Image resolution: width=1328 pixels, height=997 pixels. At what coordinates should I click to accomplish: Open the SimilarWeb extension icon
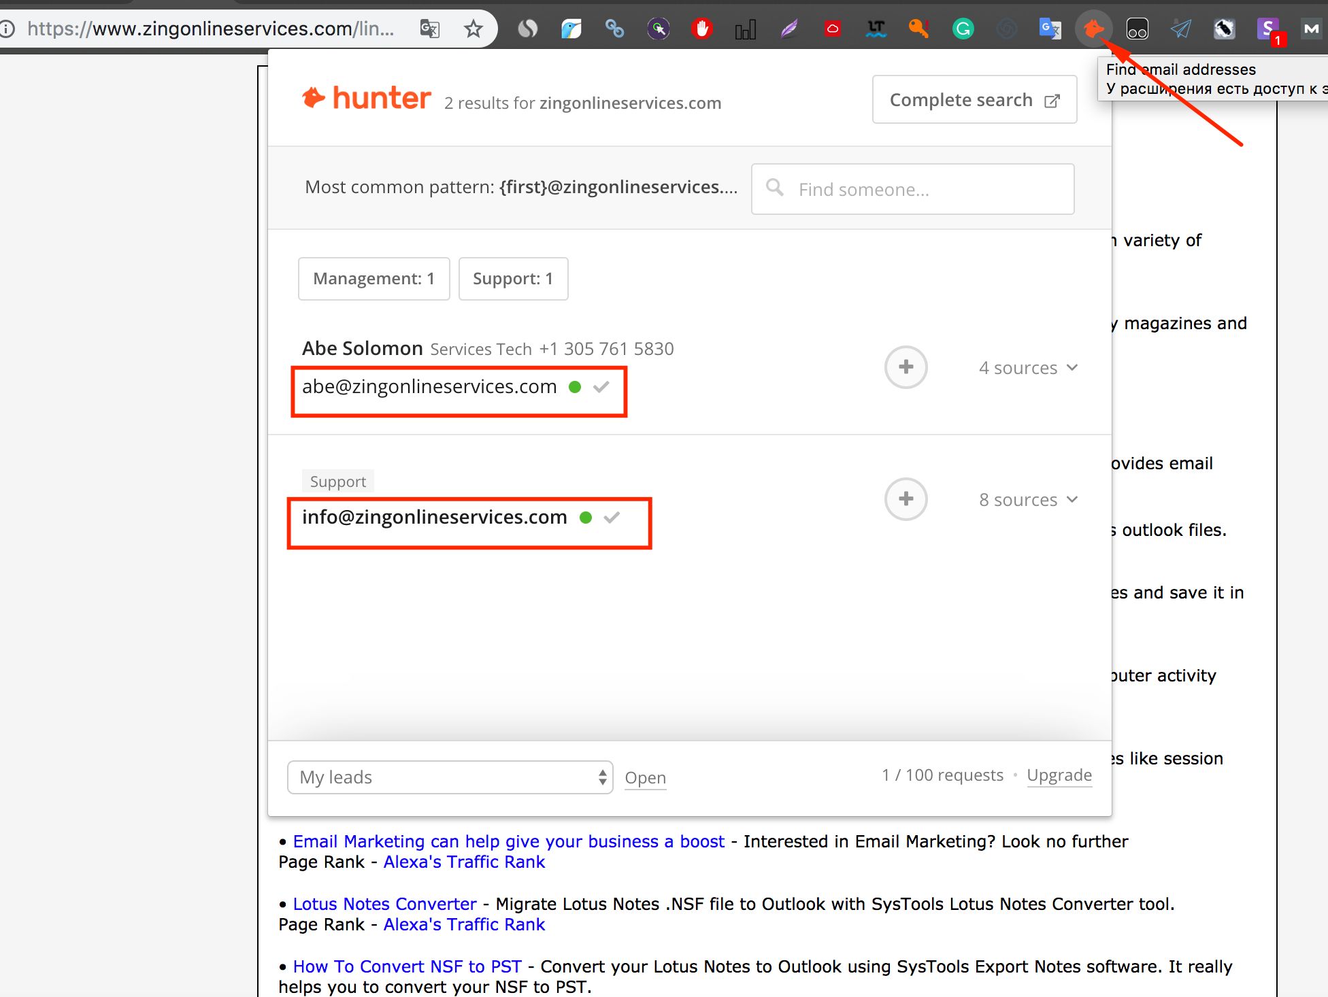coord(527,29)
